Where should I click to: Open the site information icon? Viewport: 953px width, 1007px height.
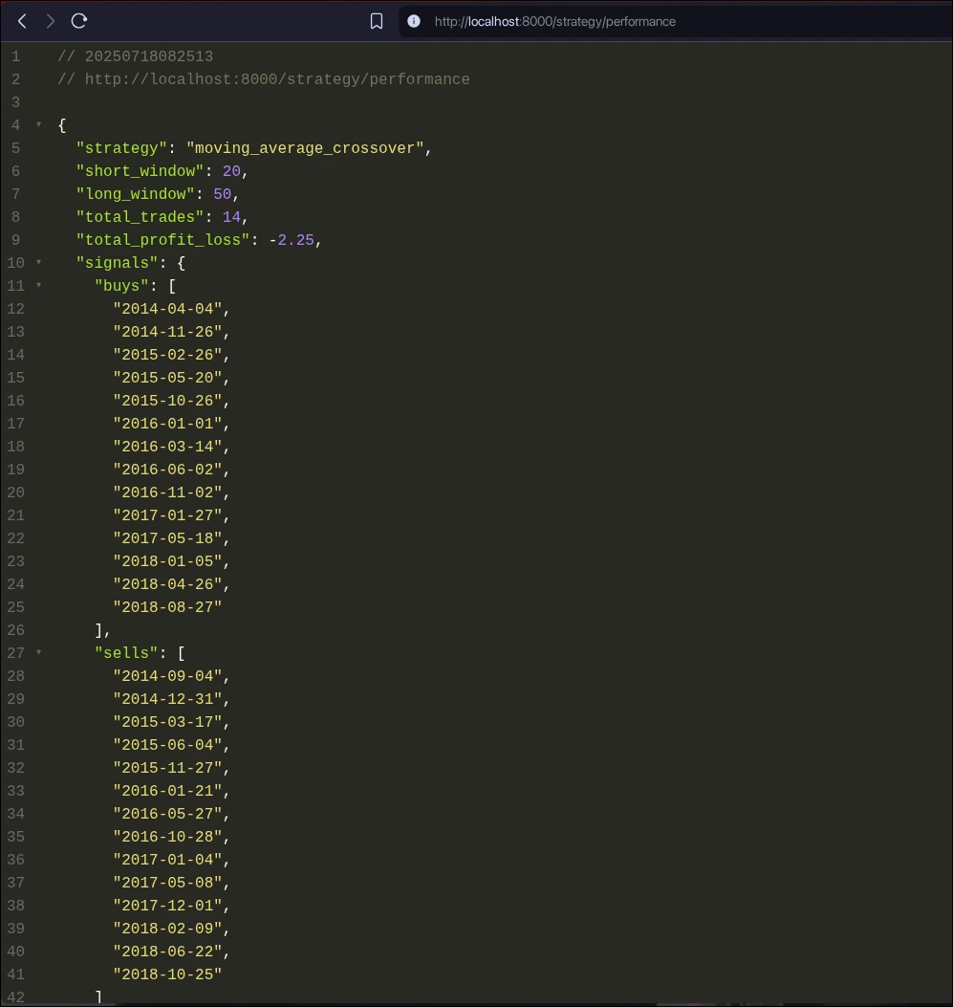pos(414,21)
